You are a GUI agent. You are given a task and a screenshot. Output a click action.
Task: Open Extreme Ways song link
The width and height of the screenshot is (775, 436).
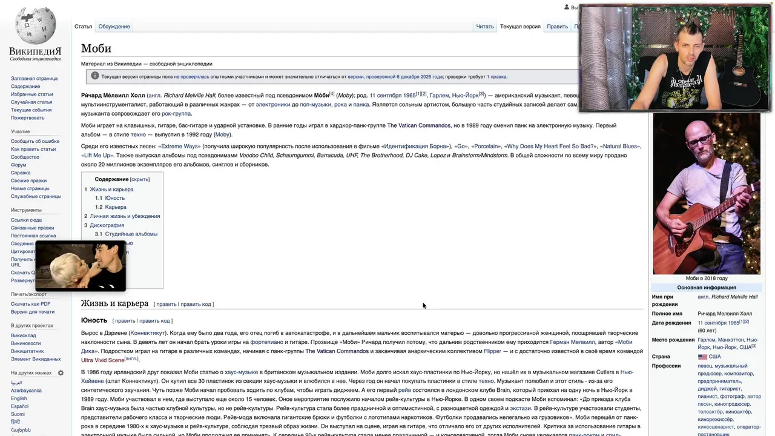[180, 147]
